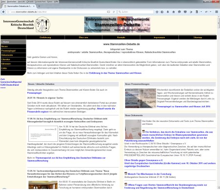This screenshot has height=190, width=220.
Task: Open the chat bubble toolbar icon
Action: coord(179,12)
